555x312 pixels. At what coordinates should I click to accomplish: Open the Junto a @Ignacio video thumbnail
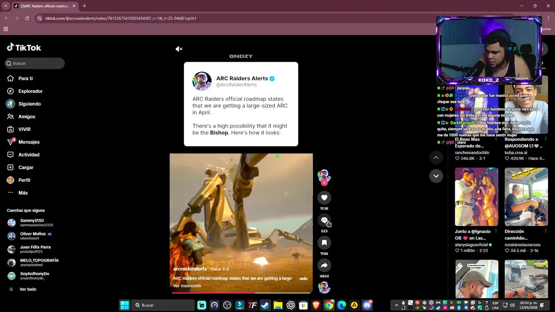tap(477, 197)
